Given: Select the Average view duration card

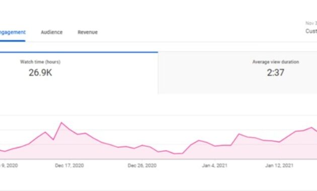Looking at the screenshot, I should click(x=237, y=73).
